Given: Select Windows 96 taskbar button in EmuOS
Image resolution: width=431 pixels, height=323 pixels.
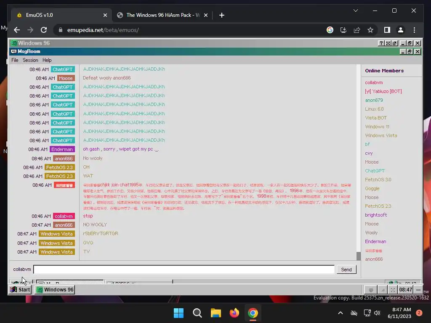Looking at the screenshot, I should point(55,289).
